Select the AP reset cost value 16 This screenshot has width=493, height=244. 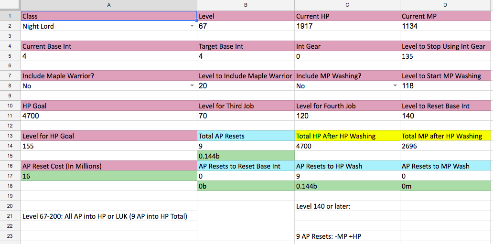click(109, 176)
